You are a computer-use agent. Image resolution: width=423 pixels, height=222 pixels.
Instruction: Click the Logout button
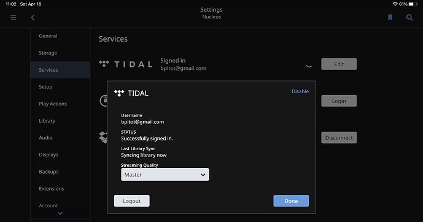[131, 201]
